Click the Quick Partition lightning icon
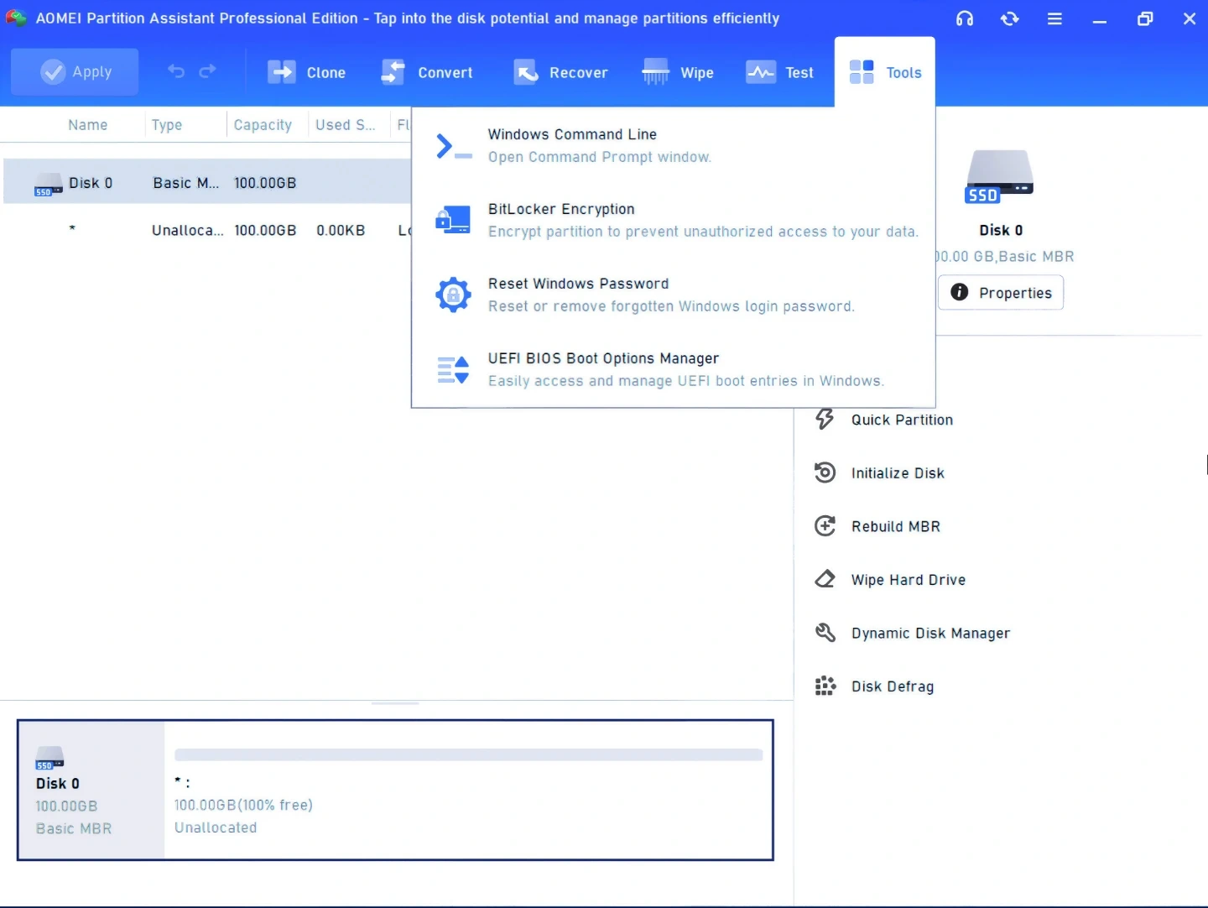The width and height of the screenshot is (1208, 908). 825,420
